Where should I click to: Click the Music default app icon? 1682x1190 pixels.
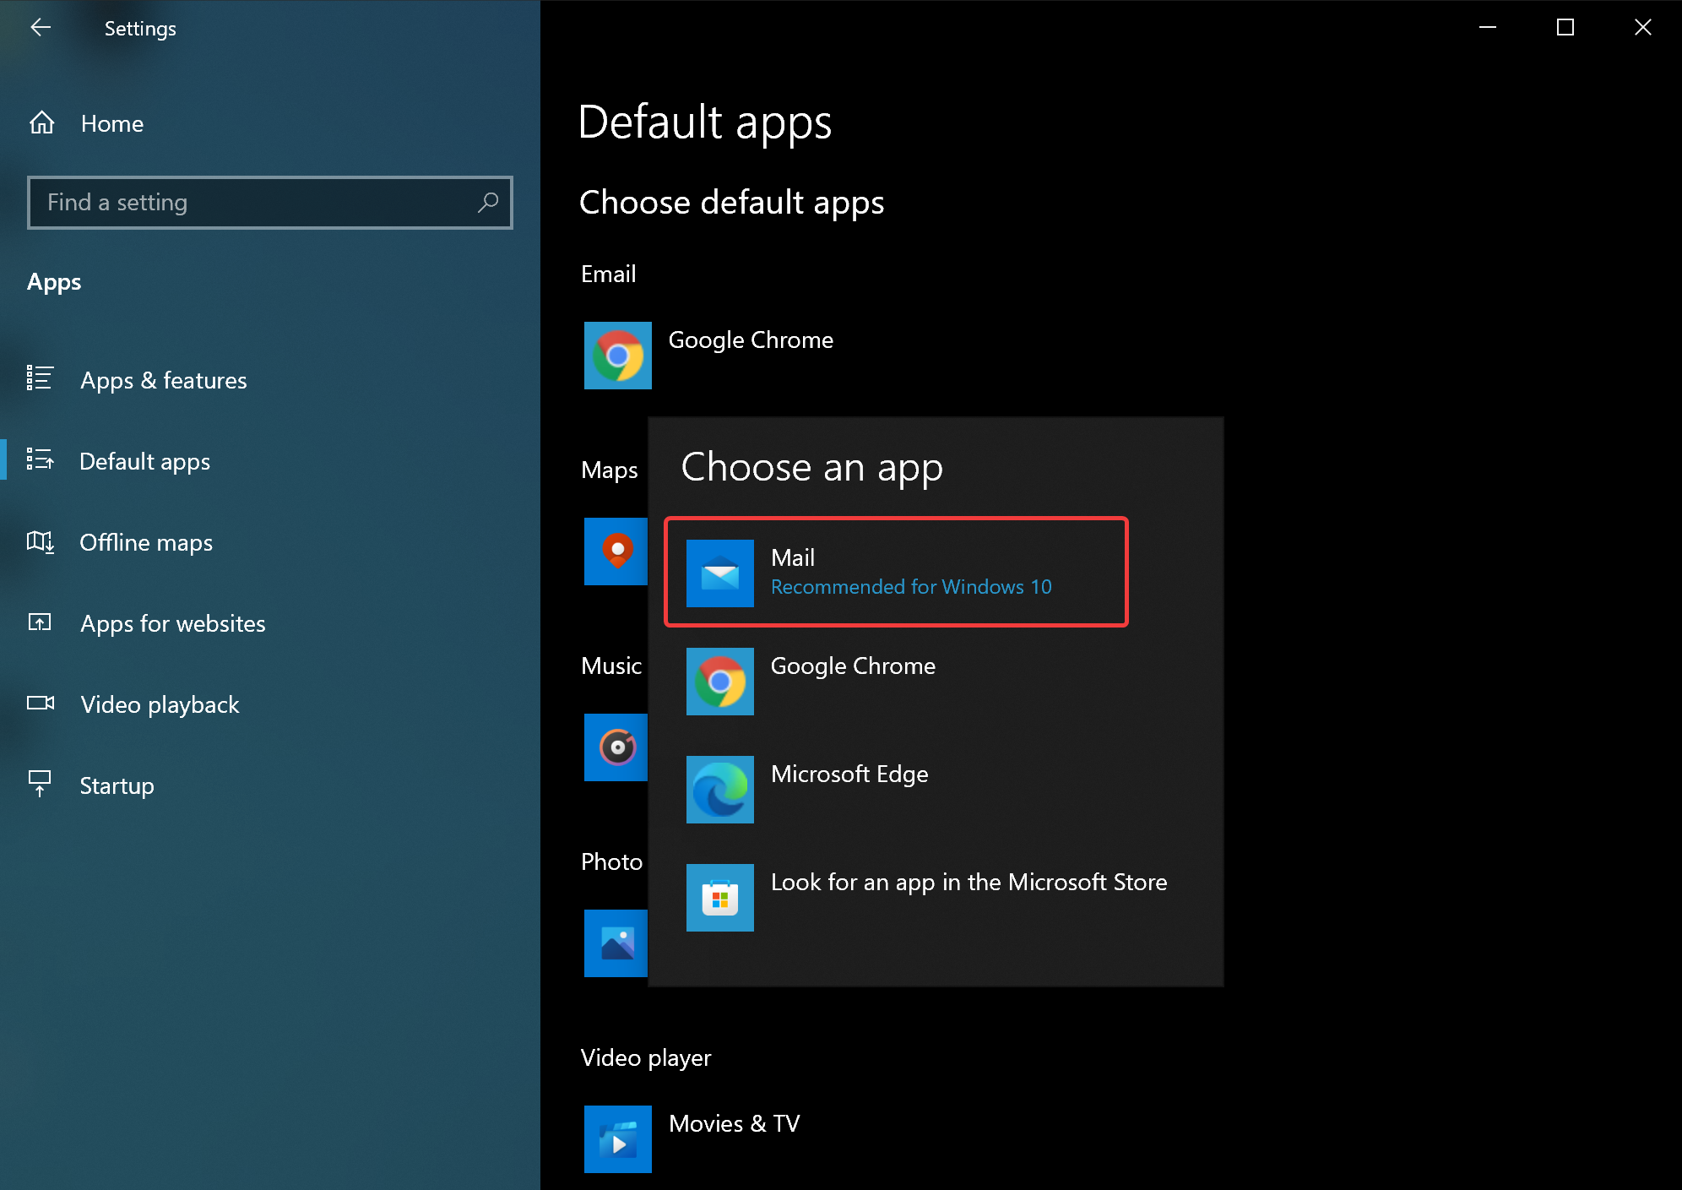click(x=616, y=747)
